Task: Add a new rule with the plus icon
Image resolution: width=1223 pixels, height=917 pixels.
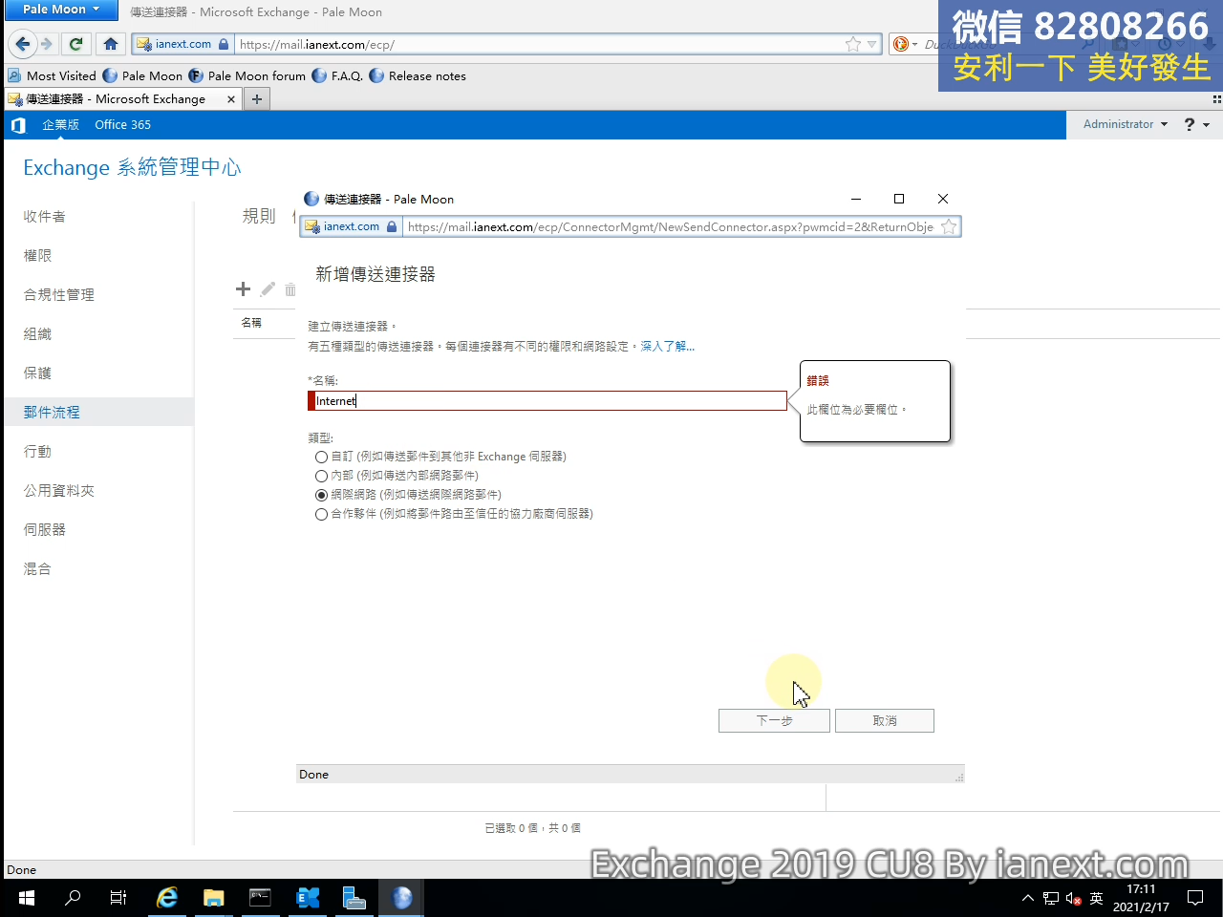Action: click(x=243, y=288)
